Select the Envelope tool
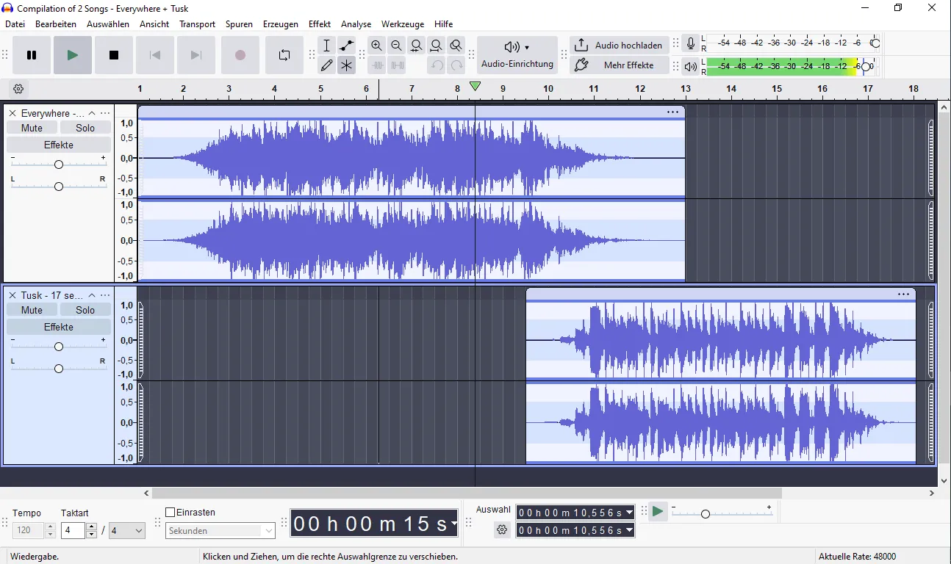951x564 pixels. coord(346,45)
